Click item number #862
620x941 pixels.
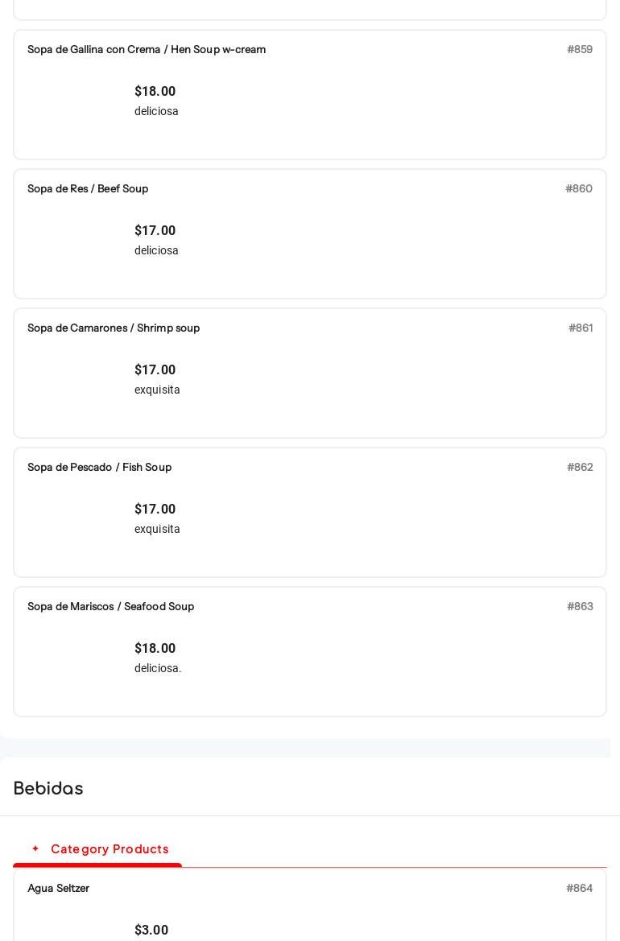580,468
